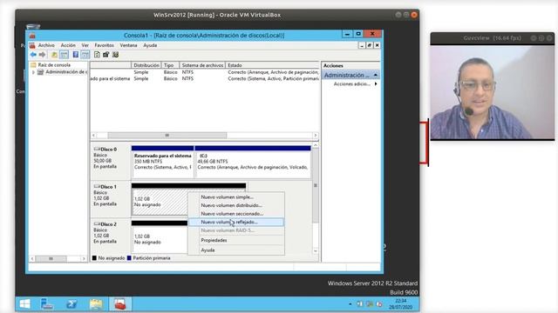Click the Disco 0 disk label
The width and height of the screenshot is (558, 313).
click(x=108, y=150)
